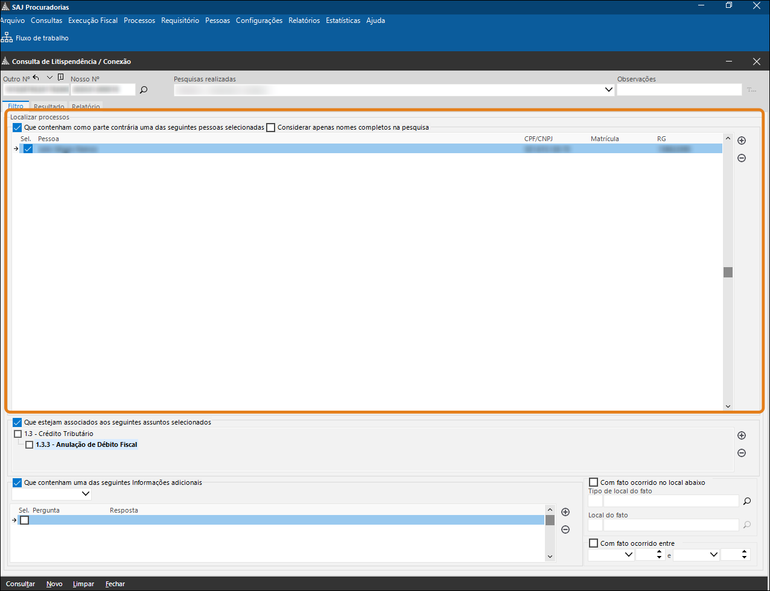Add a person with the top plus icon
This screenshot has width=770, height=591.
point(742,141)
